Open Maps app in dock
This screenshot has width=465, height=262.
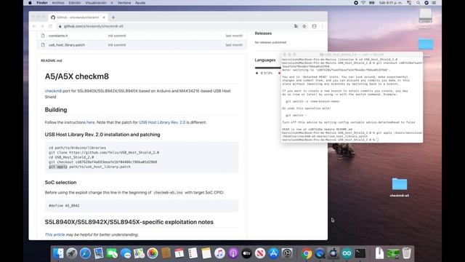tap(139, 253)
